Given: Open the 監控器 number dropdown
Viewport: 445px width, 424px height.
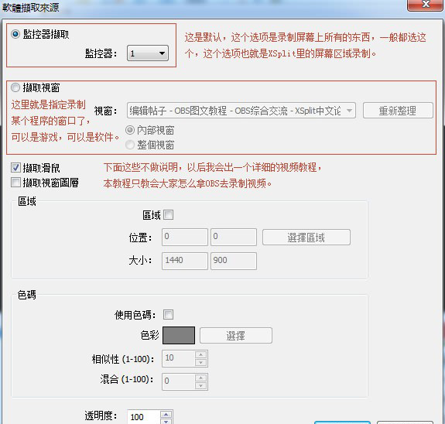Looking at the screenshot, I should tap(148, 53).
